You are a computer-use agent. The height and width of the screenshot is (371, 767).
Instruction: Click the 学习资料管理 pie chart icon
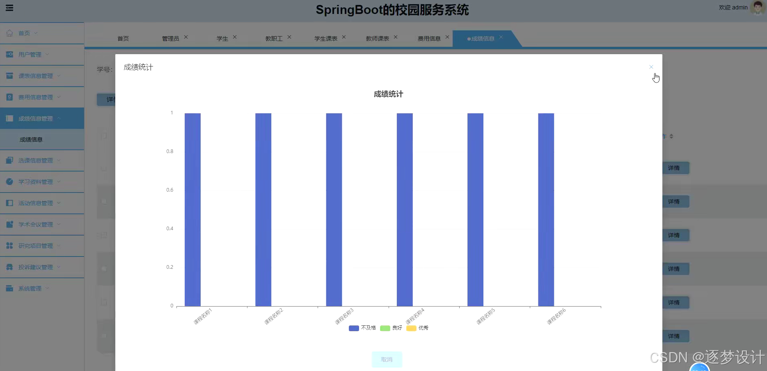click(x=9, y=181)
